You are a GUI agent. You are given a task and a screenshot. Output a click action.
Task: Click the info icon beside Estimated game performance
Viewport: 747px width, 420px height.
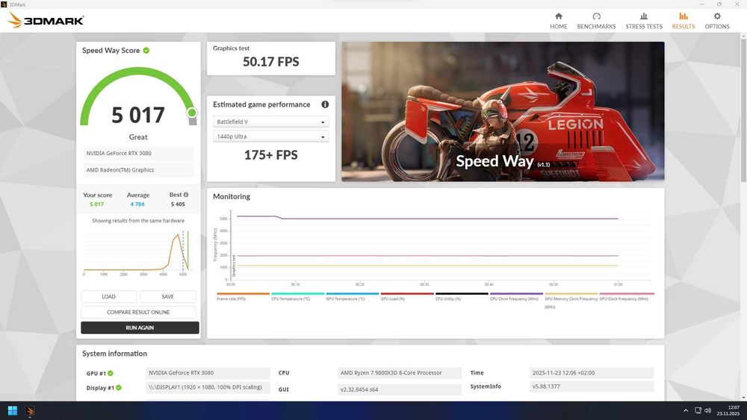[325, 104]
